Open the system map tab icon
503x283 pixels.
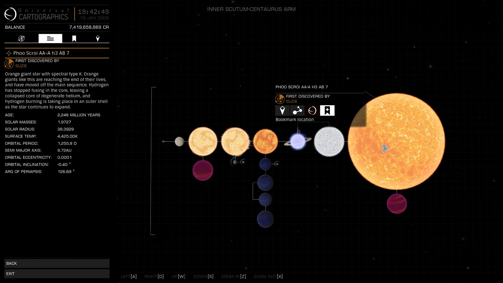(x=21, y=39)
